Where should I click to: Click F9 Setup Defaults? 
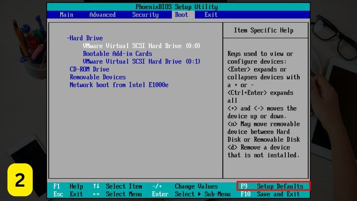(x=273, y=186)
